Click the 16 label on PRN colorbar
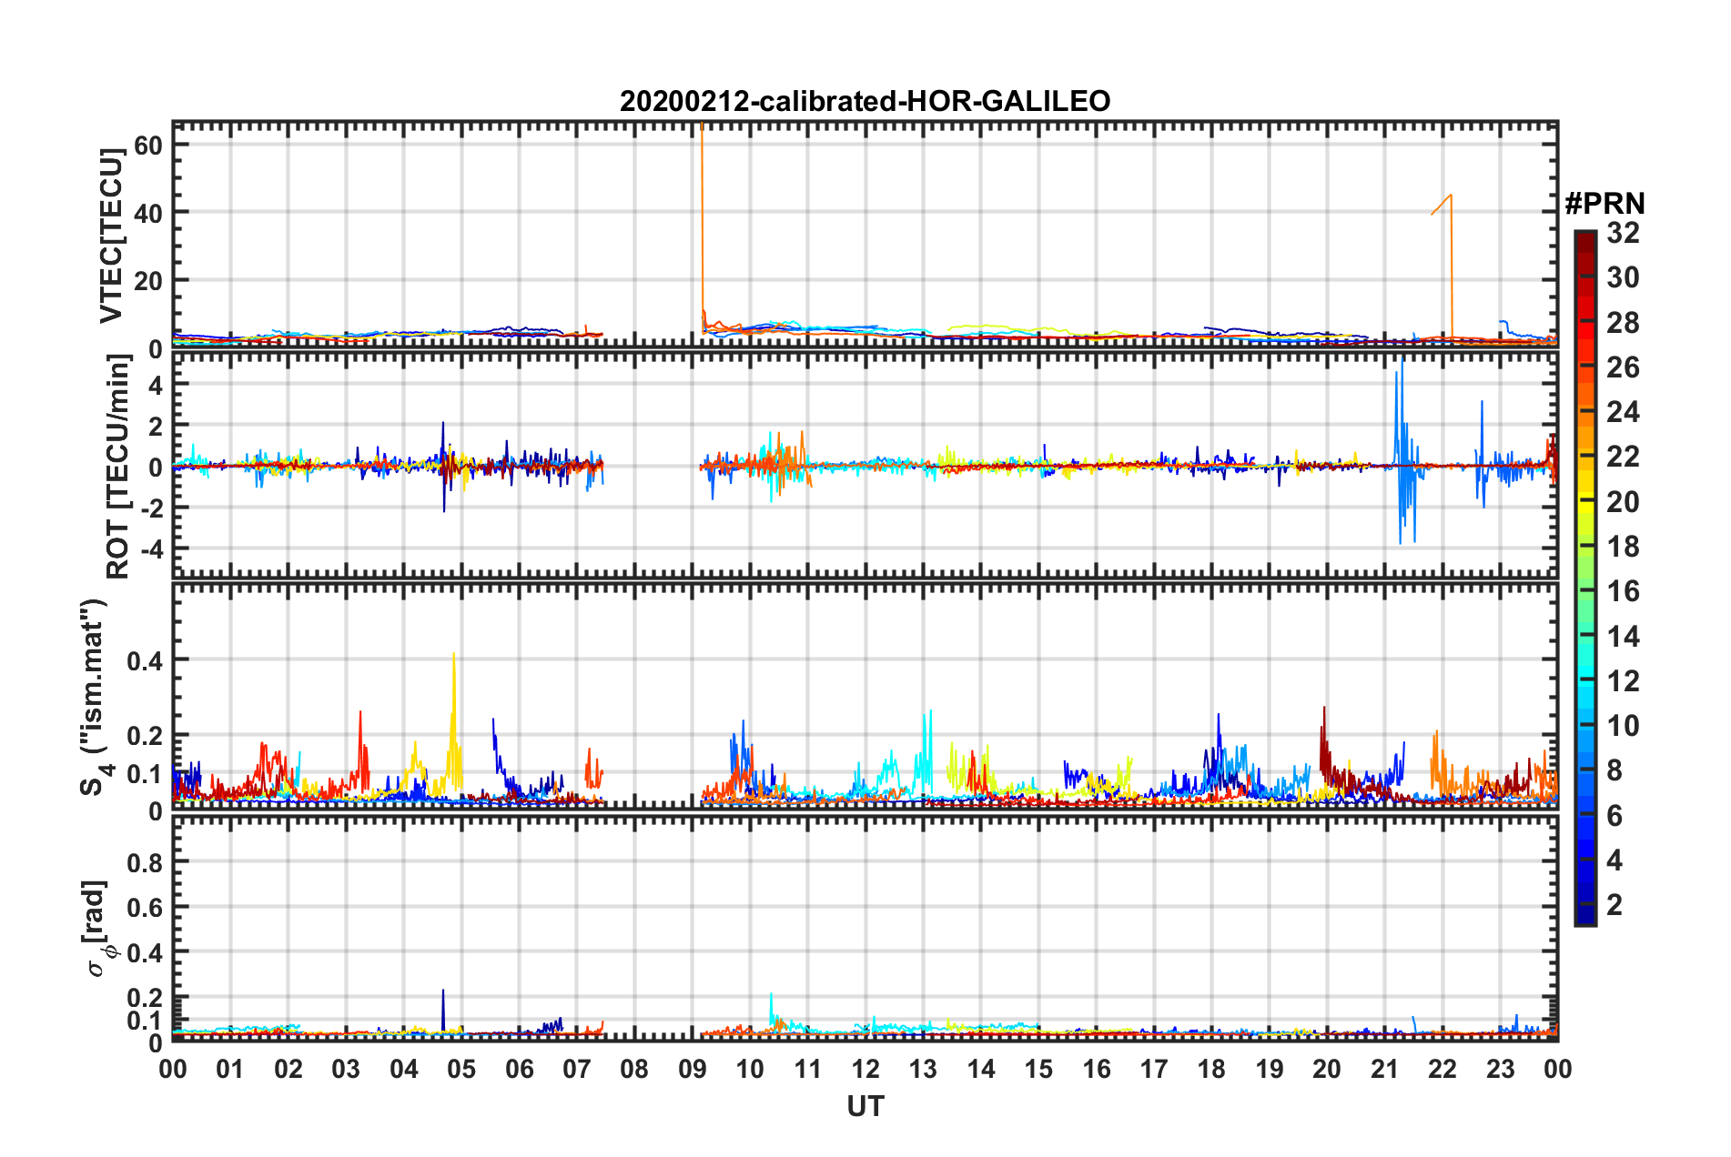 click(1623, 591)
